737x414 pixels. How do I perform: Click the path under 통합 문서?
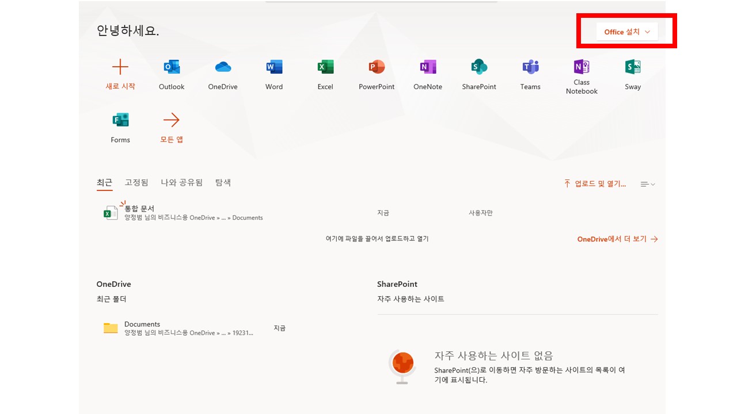193,218
